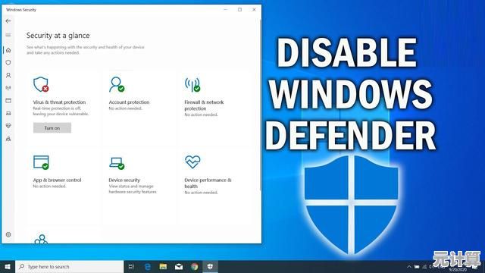Click the back arrow in Windows Security
This screenshot has width=485, height=273.
pos(8,21)
